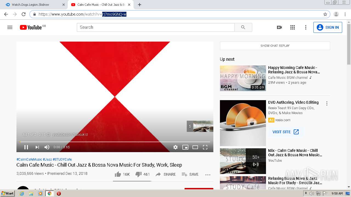This screenshot has height=197, width=351.
Task: Click the video progress bar
Action: pos(115,142)
